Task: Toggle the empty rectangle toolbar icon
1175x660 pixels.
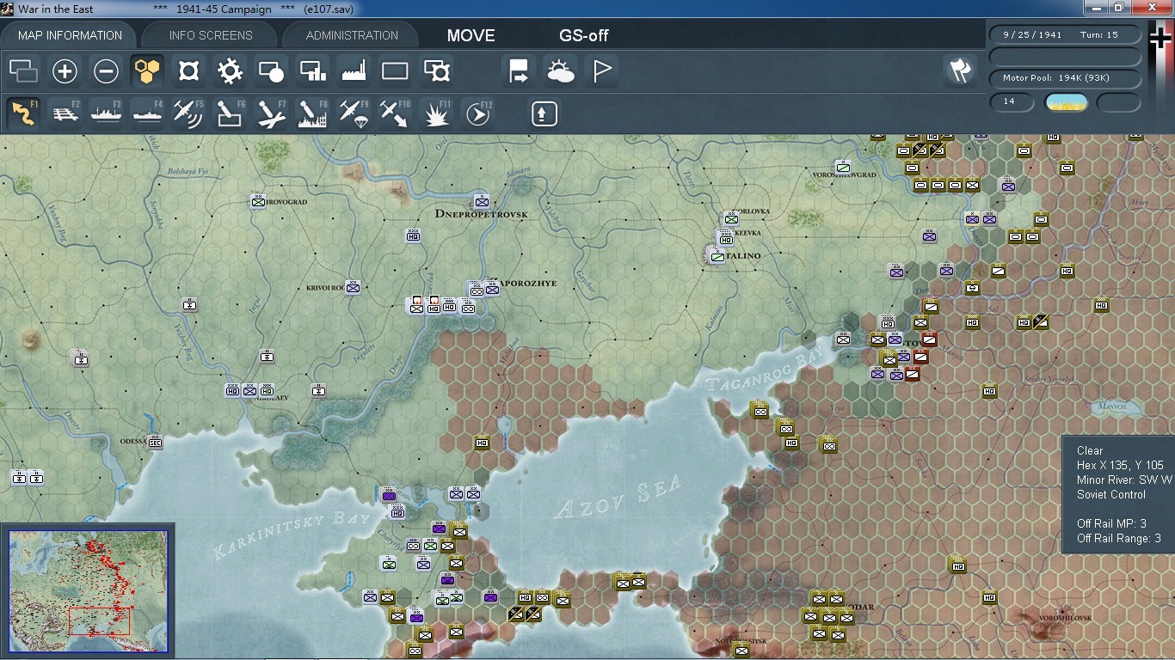Action: tap(395, 71)
